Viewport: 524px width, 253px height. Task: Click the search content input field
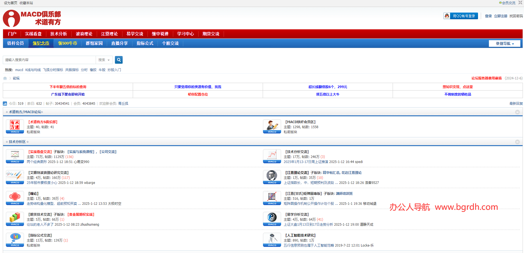(x=49, y=60)
